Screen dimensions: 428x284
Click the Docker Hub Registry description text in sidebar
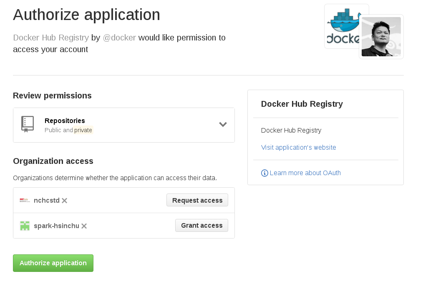(291, 131)
